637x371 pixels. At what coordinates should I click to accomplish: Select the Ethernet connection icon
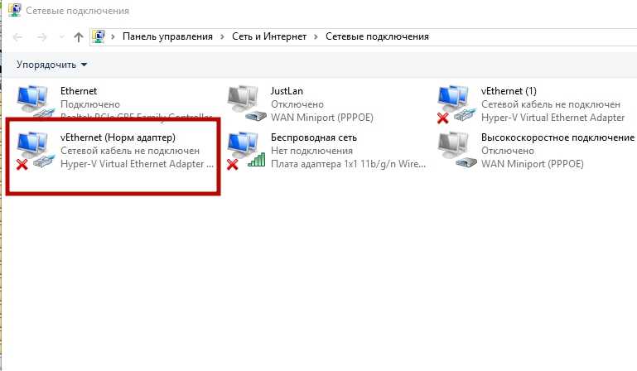pos(35,101)
